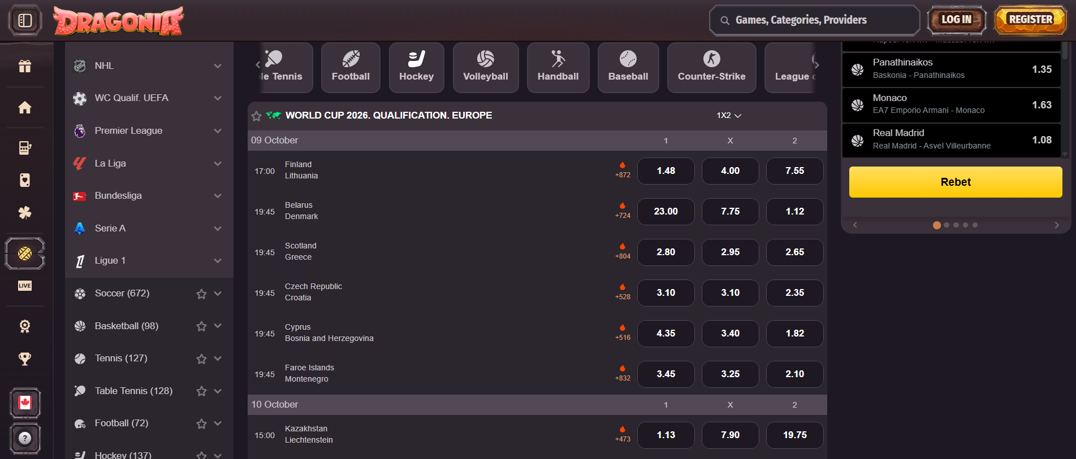The width and height of the screenshot is (1076, 459).
Task: Open the LIVE betting icon
Action: pyautogui.click(x=25, y=286)
